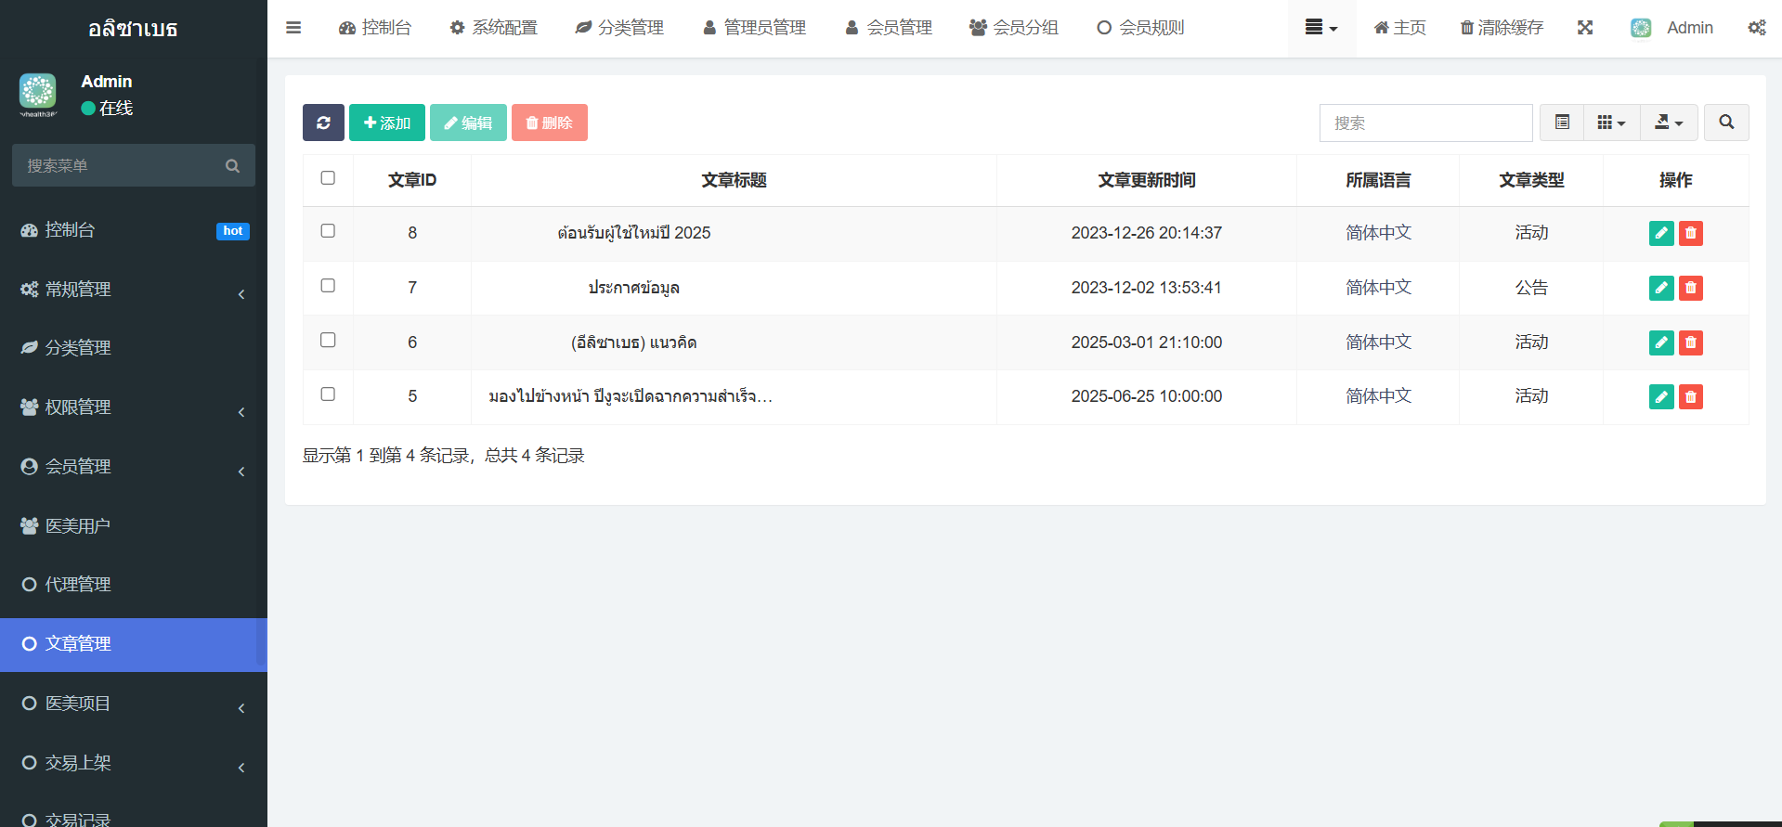
Task: Click the 搜索 input field above table
Action: pyautogui.click(x=1425, y=123)
